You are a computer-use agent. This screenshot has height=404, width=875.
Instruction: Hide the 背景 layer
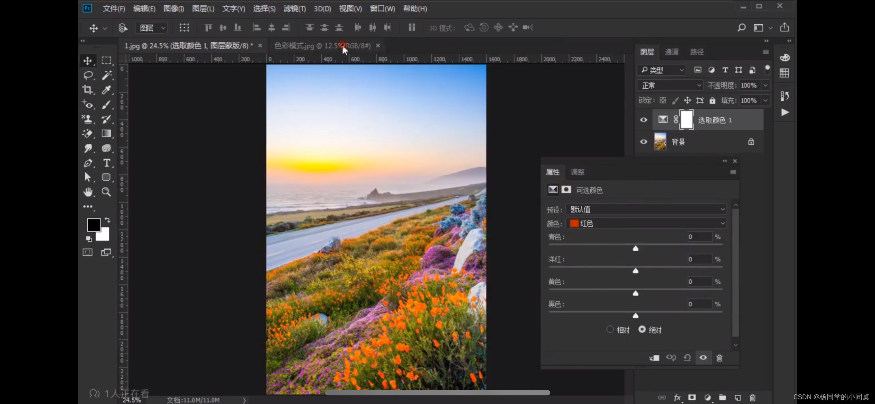tap(643, 142)
